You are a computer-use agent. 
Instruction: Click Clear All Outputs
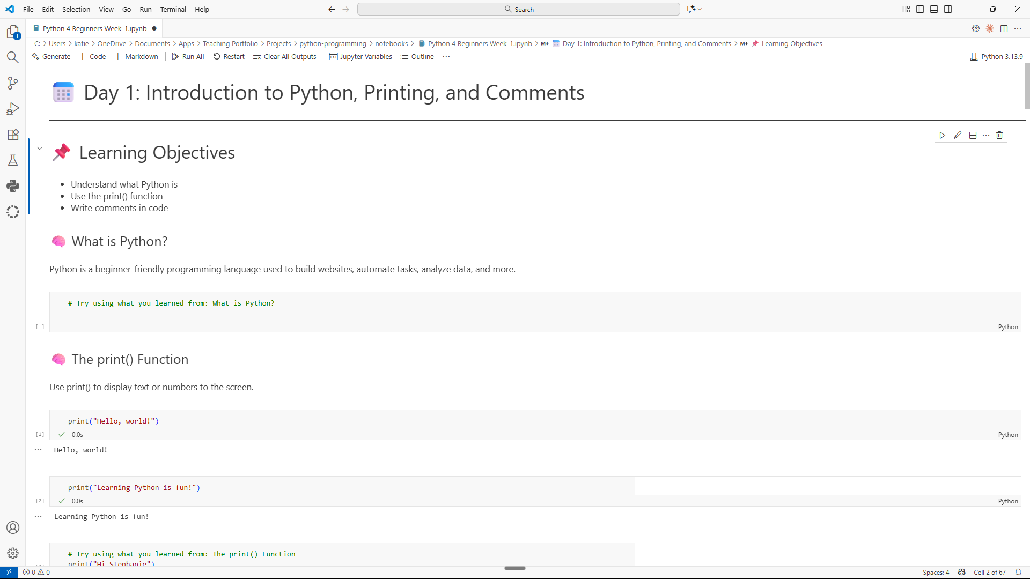(x=284, y=56)
